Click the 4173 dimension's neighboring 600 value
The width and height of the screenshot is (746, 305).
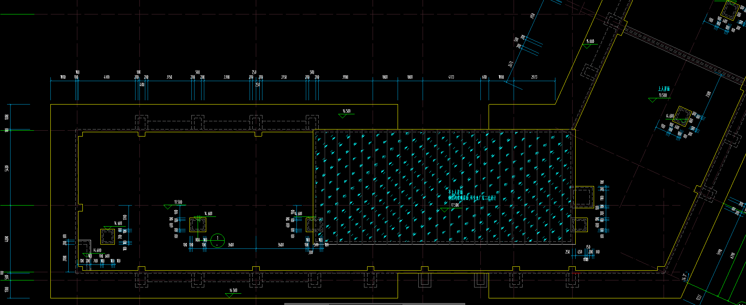(x=484, y=77)
